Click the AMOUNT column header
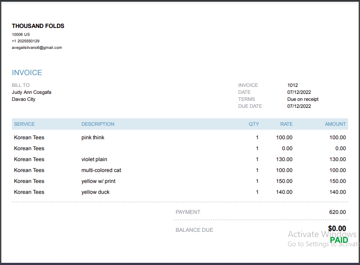This screenshot has width=360, height=265. (x=335, y=124)
